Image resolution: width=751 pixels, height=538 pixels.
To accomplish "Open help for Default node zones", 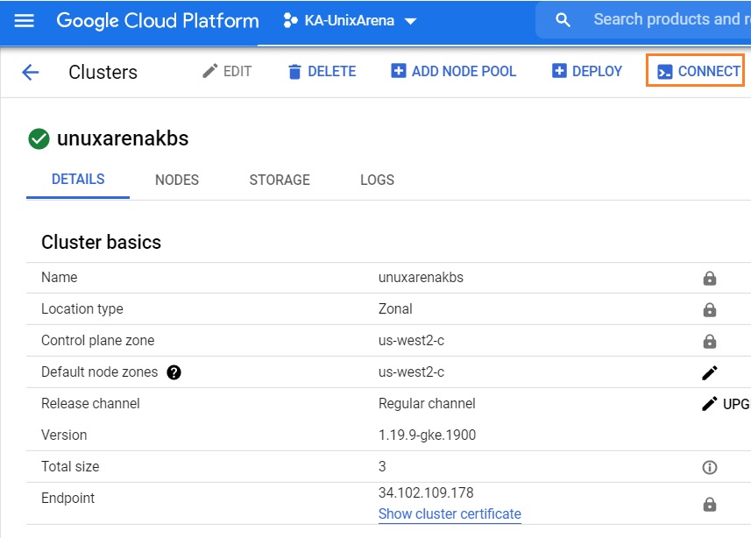I will 174,372.
